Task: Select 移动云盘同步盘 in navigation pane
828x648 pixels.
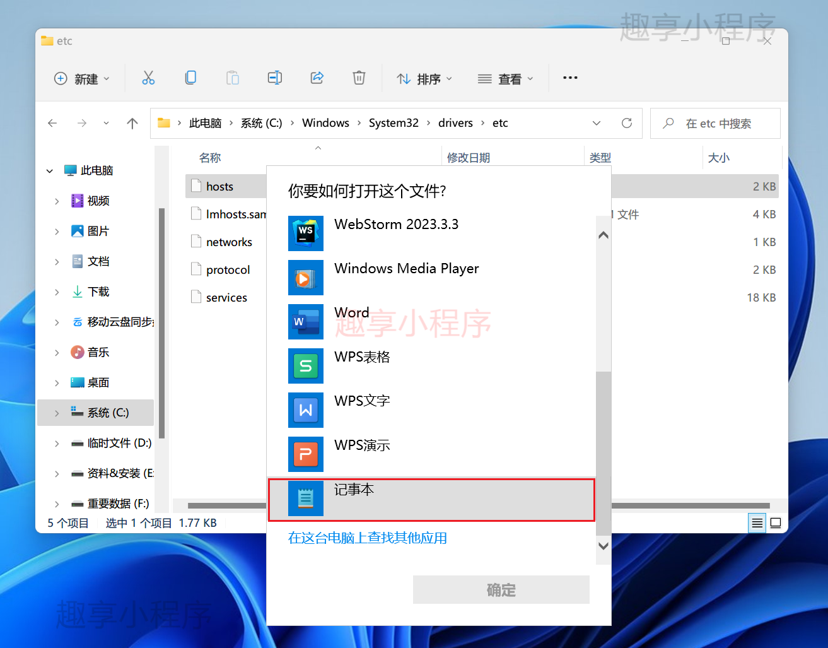Action: pos(113,322)
